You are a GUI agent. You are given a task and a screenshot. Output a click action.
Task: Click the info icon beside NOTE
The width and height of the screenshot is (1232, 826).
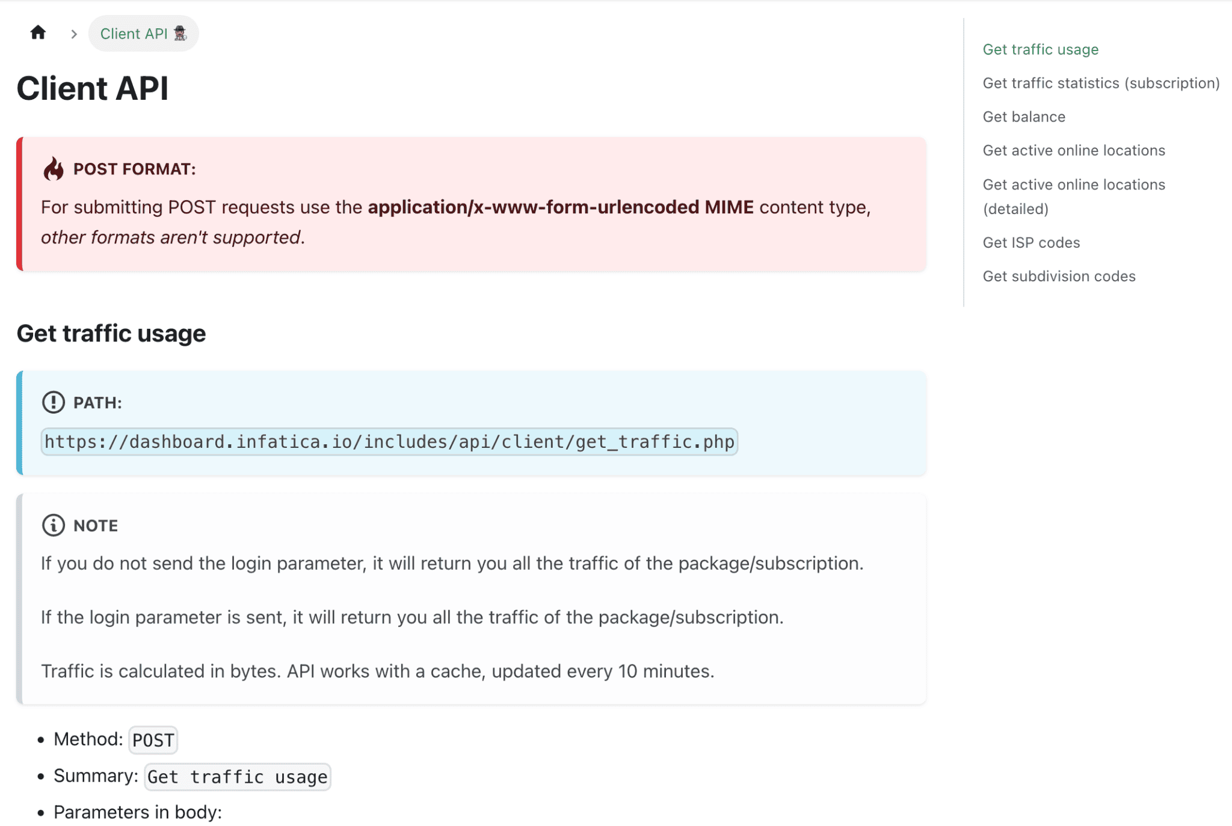pos(52,525)
